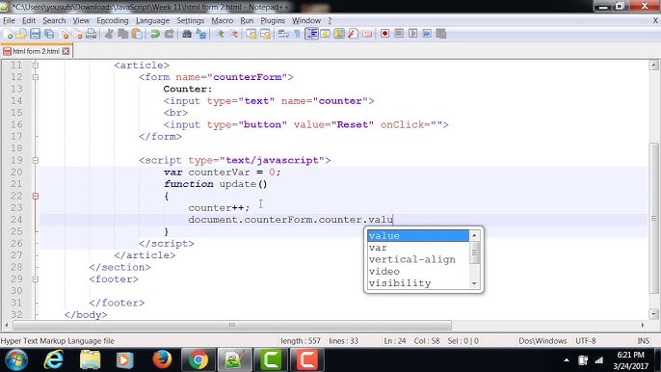The width and height of the screenshot is (661, 372).
Task: Click the Print icon in toolbar
Action: pyautogui.click(x=91, y=34)
